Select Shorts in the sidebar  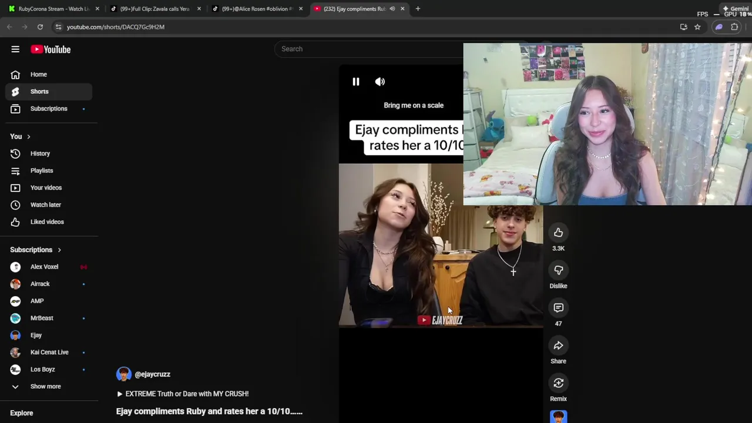[49, 92]
